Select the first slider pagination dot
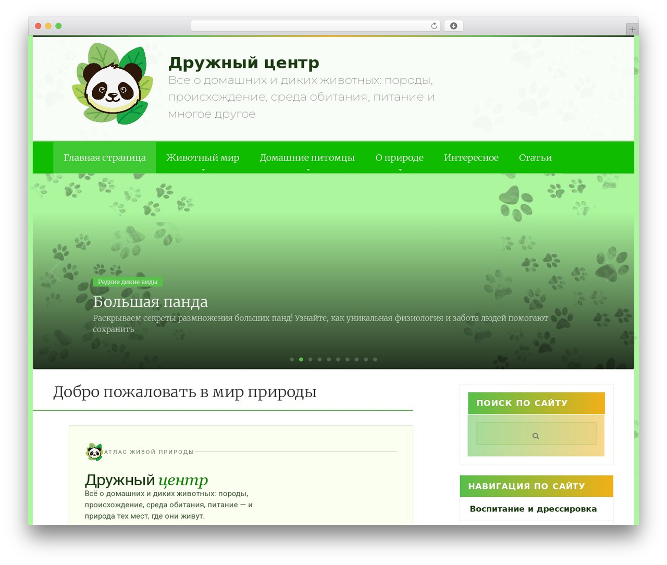The image size is (667, 565). 292,359
